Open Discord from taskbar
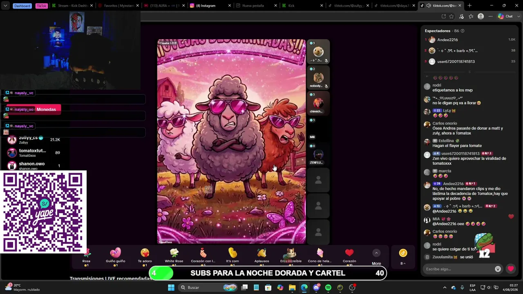Screen dimensions: 523x294 tap(316, 287)
